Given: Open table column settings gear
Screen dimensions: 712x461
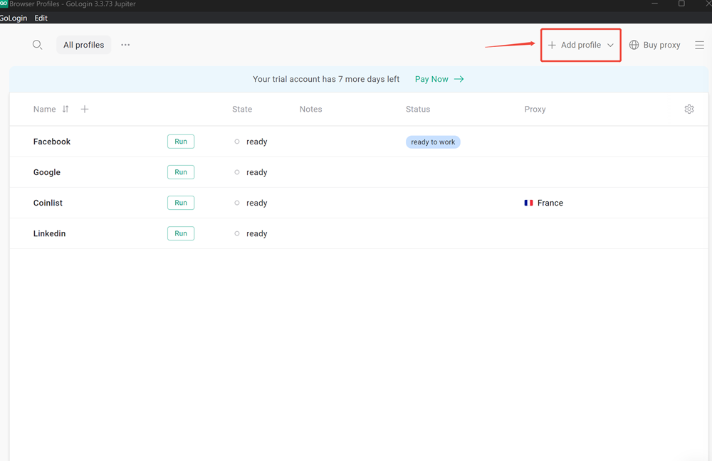Looking at the screenshot, I should pos(689,109).
